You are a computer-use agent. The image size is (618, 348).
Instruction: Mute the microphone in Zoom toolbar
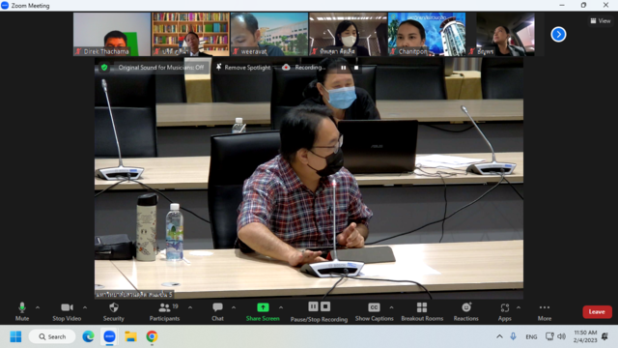(x=22, y=311)
